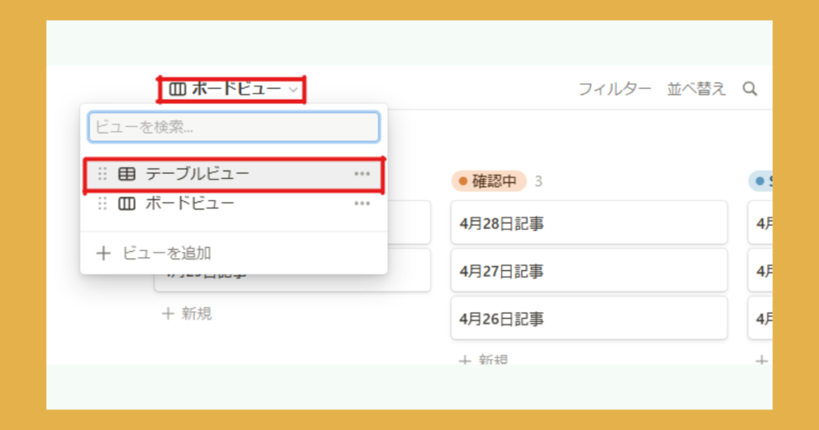Click the plus icon next to ビューを追加
This screenshot has height=430, width=819.
(103, 253)
